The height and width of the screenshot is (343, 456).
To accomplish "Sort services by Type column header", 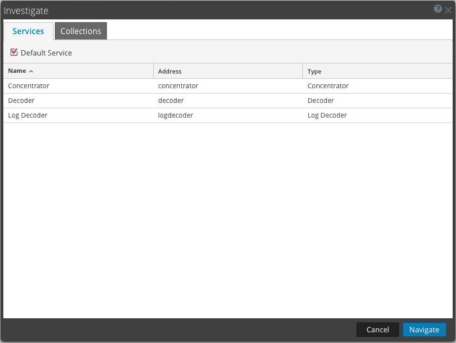I will 314,72.
